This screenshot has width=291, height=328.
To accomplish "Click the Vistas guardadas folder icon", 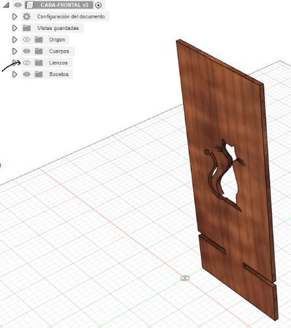I will coord(27,28).
